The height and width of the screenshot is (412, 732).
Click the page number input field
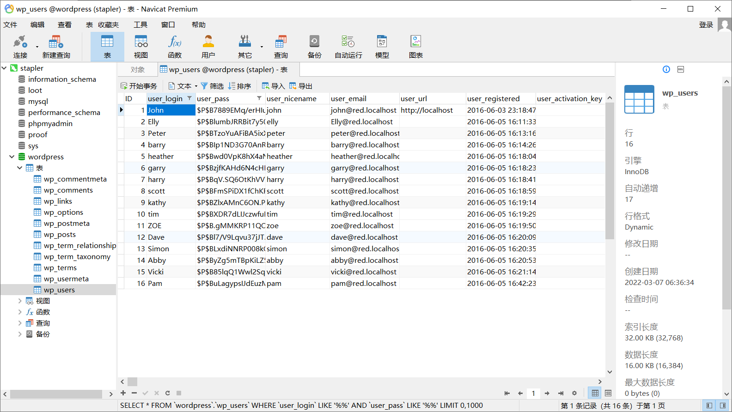coord(533,393)
